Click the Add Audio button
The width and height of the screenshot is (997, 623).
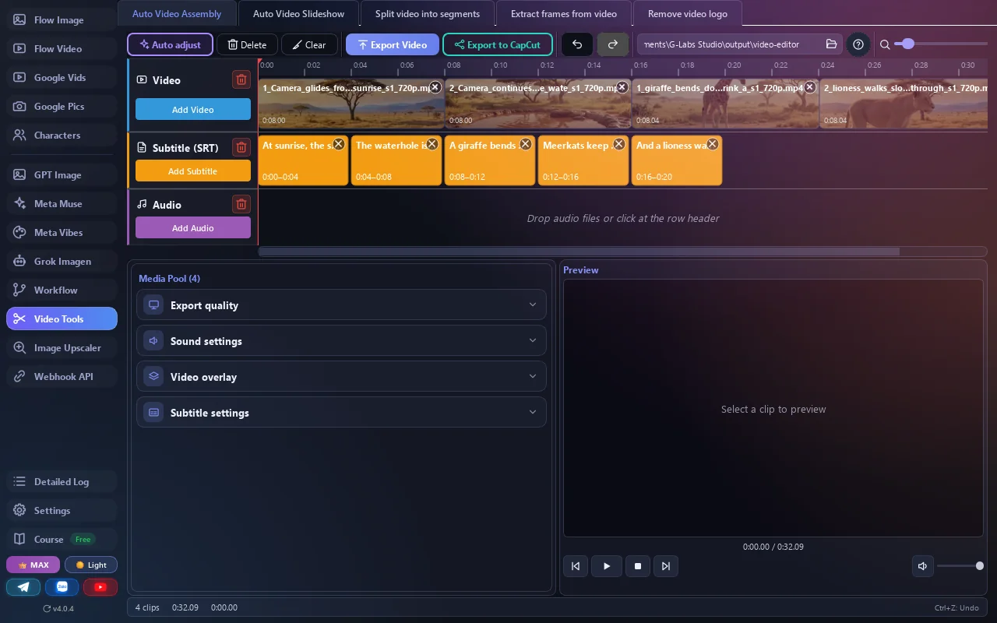(193, 228)
